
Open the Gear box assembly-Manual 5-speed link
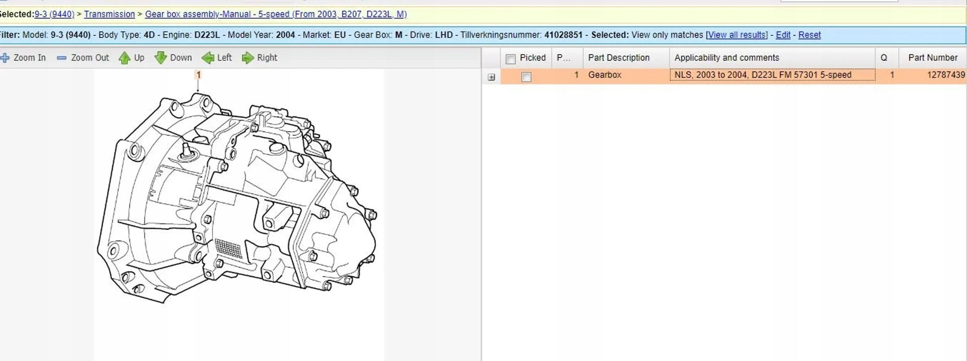(x=276, y=14)
